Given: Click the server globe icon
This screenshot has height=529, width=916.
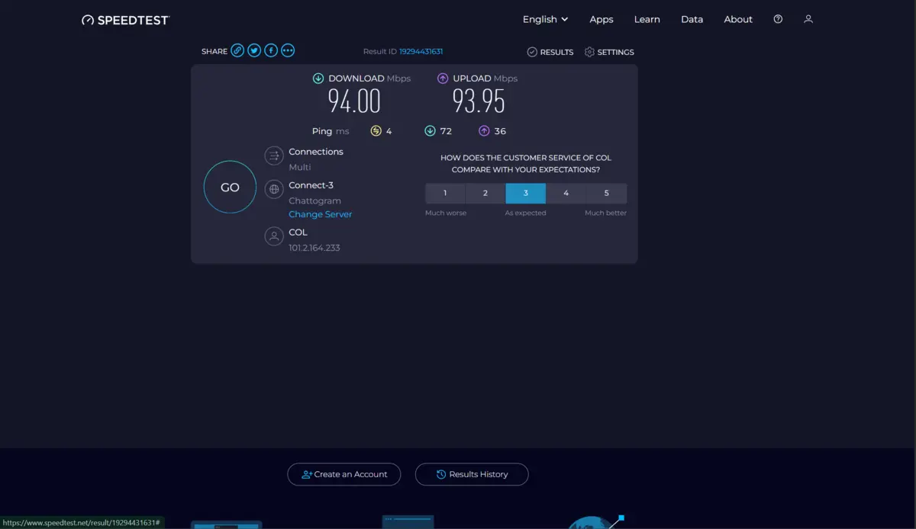Looking at the screenshot, I should click(274, 189).
